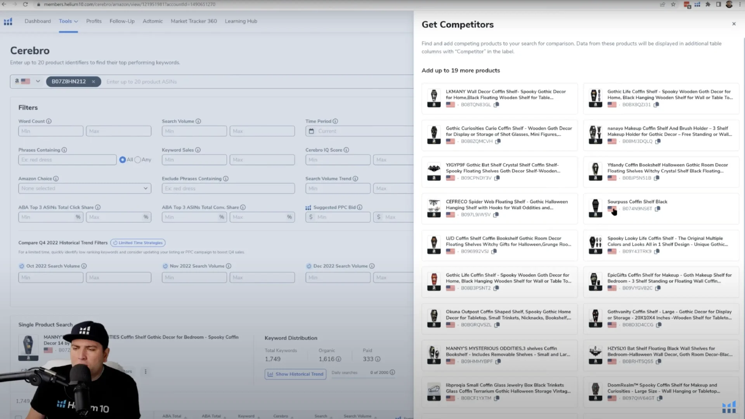Add Sourpuss Coffin Shelf Black competitor
The image size is (745, 419).
[x=661, y=209]
